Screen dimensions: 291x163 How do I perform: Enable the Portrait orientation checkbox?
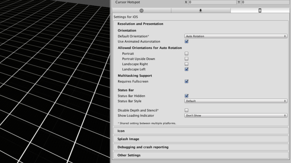(187, 54)
